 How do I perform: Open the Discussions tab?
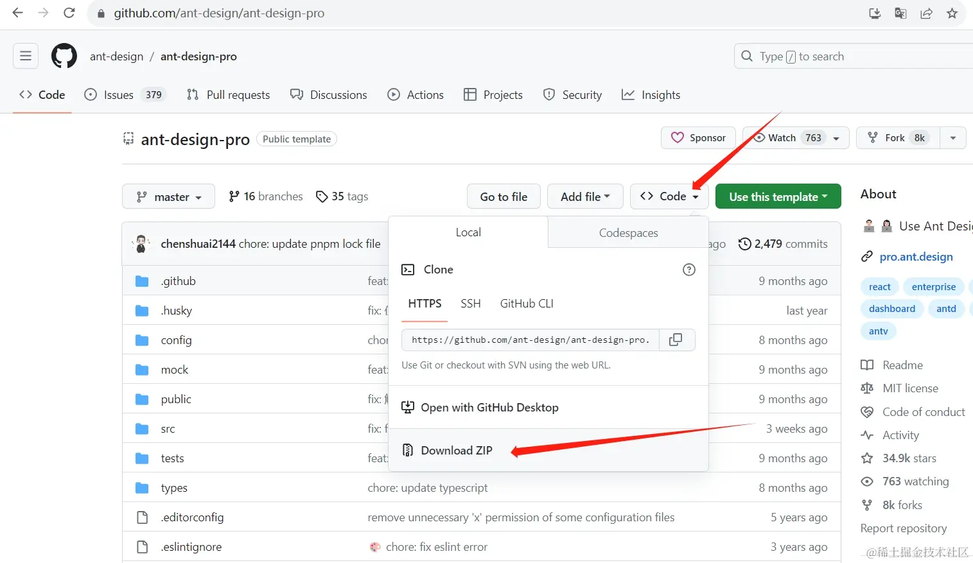[329, 95]
